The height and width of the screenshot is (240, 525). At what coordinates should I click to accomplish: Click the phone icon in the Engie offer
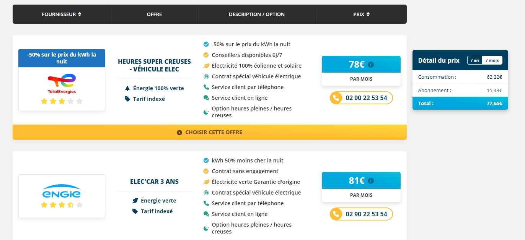336,214
